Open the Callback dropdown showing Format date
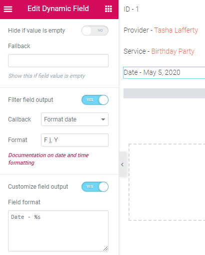The image size is (205, 255). click(74, 119)
